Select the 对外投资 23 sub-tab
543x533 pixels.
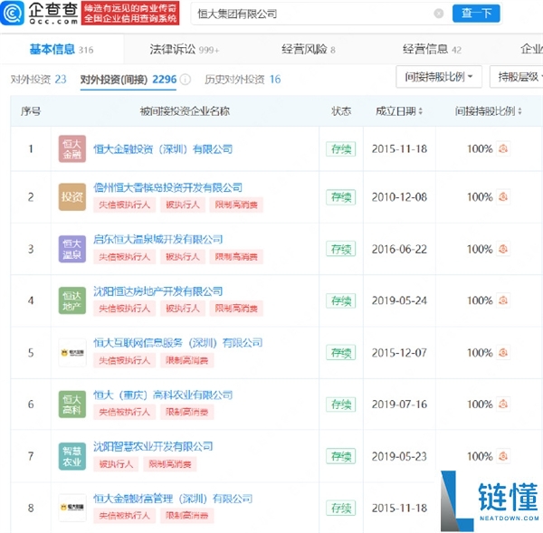pyautogui.click(x=38, y=80)
